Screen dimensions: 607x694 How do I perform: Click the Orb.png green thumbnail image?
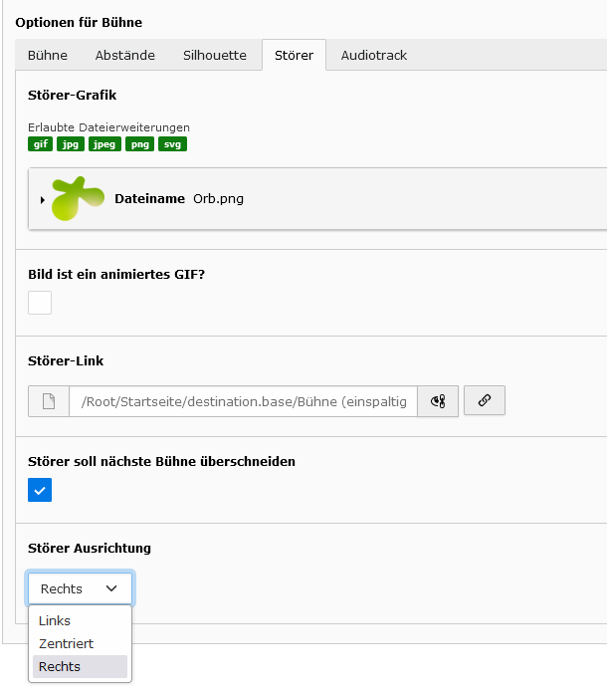(x=78, y=199)
